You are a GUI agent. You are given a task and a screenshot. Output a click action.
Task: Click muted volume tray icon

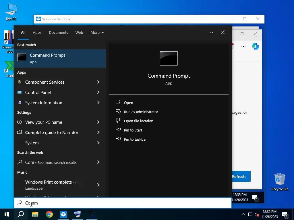(x=257, y=214)
